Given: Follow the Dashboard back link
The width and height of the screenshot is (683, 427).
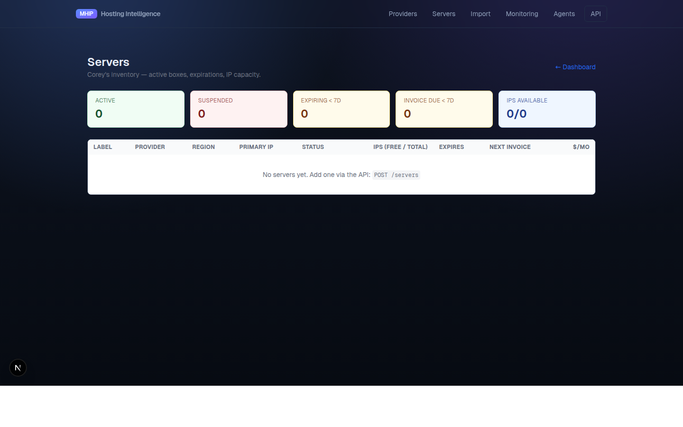Looking at the screenshot, I should click(575, 67).
